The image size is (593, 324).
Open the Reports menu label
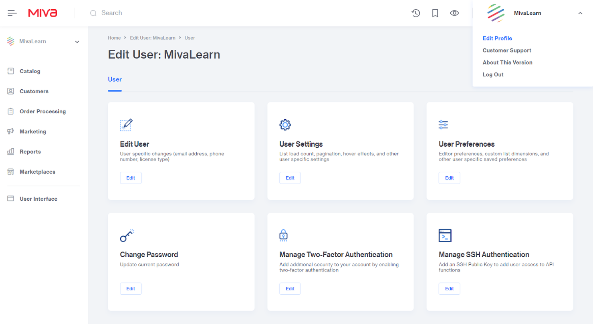[x=30, y=152]
